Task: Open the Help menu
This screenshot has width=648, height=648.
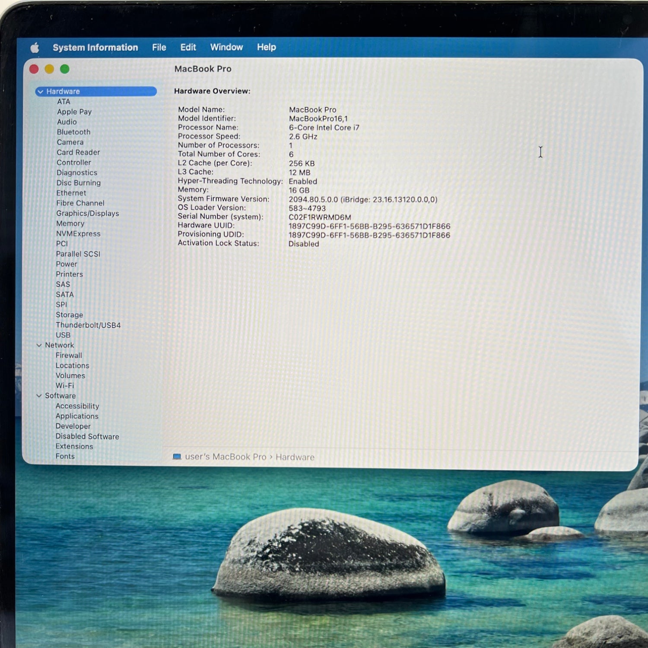Action: tap(266, 47)
